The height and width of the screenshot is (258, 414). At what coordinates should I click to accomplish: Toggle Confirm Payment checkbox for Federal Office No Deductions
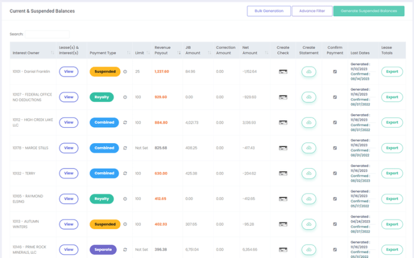[335, 97]
